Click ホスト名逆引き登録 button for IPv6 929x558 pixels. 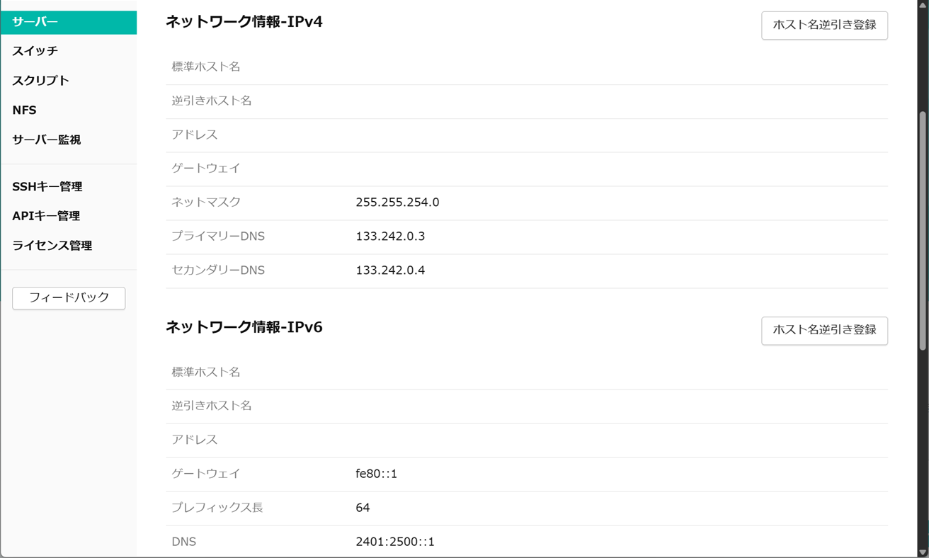pos(824,330)
